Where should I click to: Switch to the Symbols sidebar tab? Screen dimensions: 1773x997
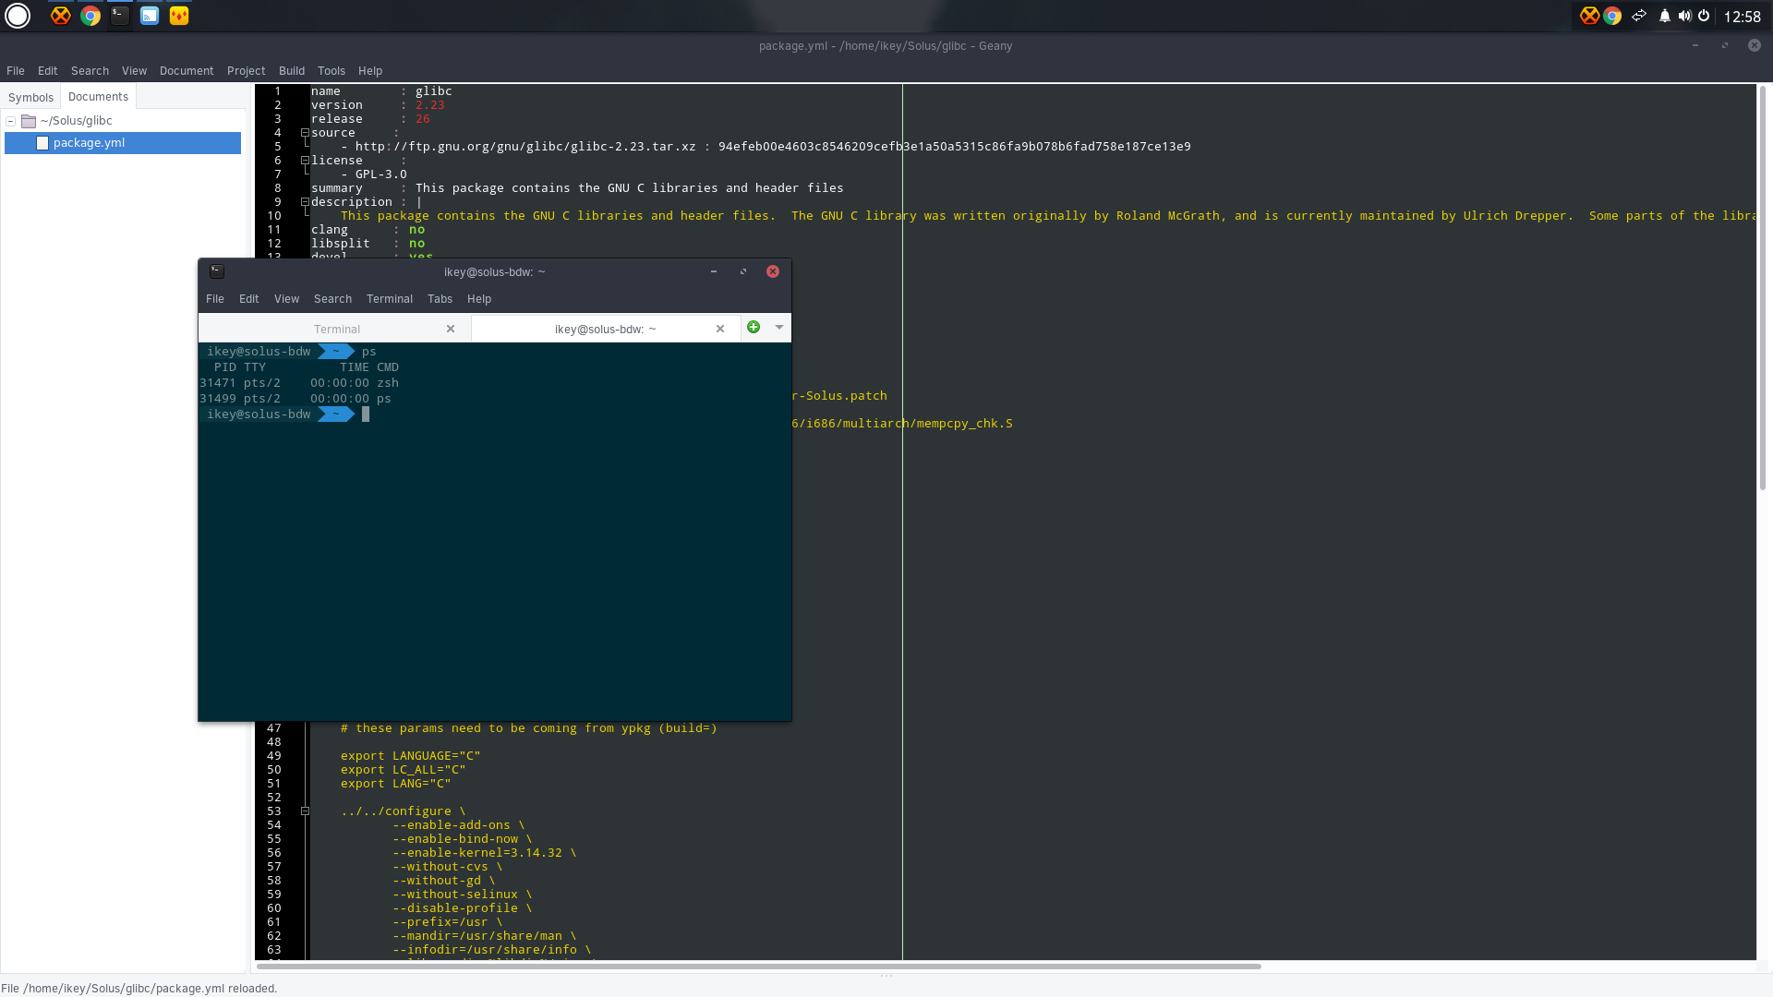click(30, 98)
